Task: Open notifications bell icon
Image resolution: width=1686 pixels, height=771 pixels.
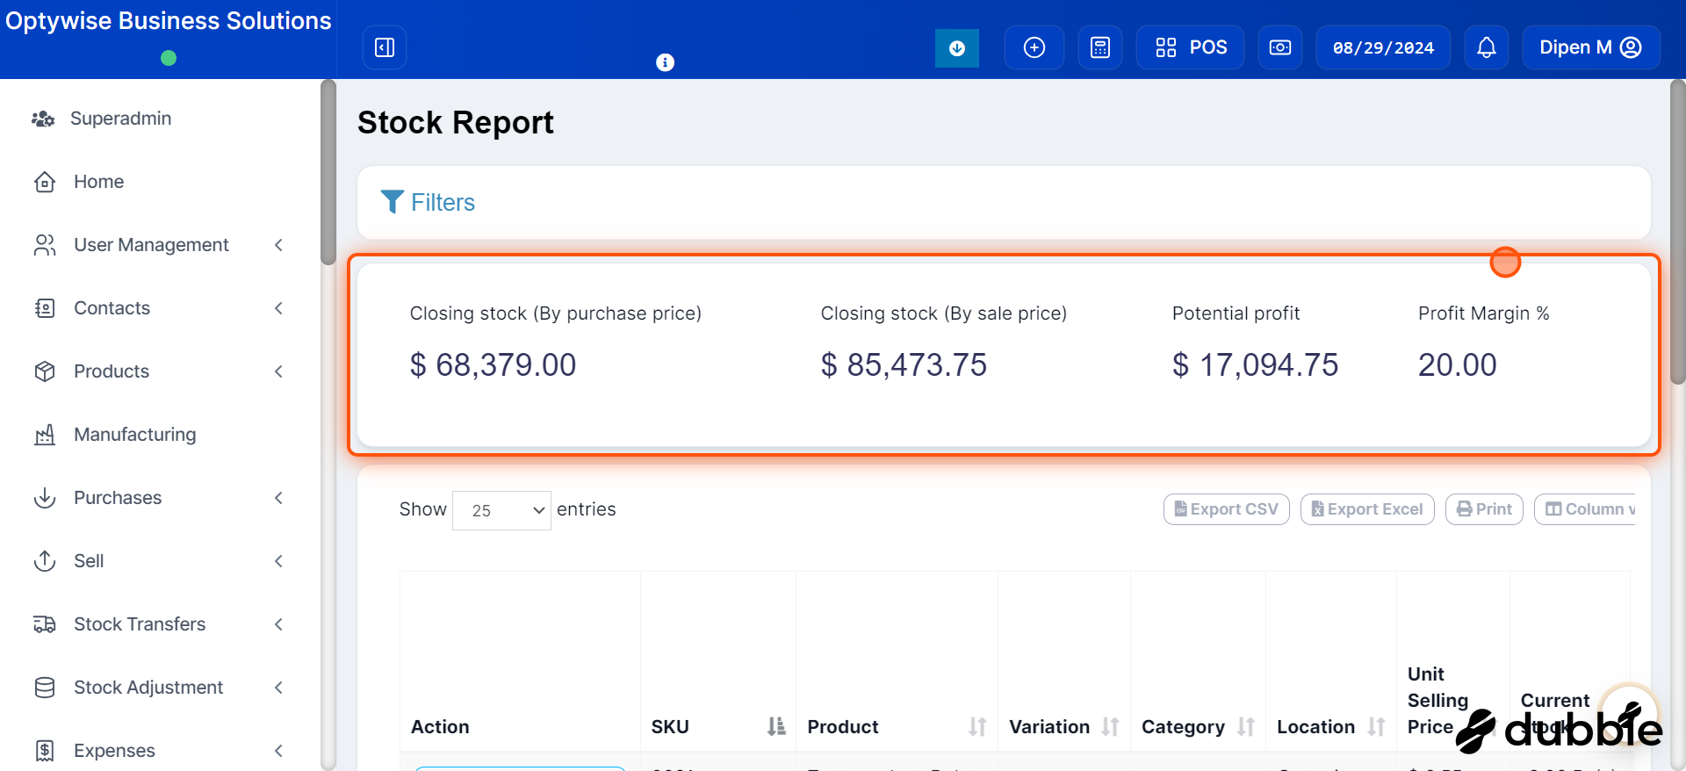Action: click(1487, 47)
